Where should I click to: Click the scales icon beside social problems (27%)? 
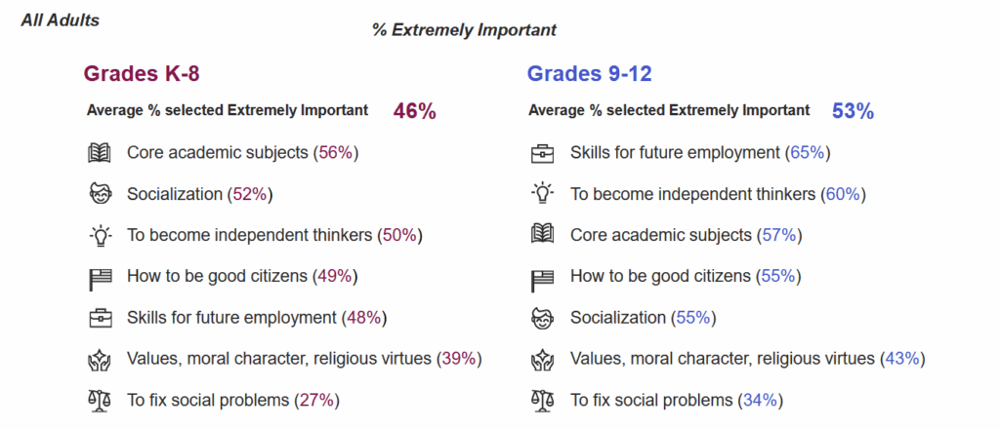pyautogui.click(x=99, y=400)
